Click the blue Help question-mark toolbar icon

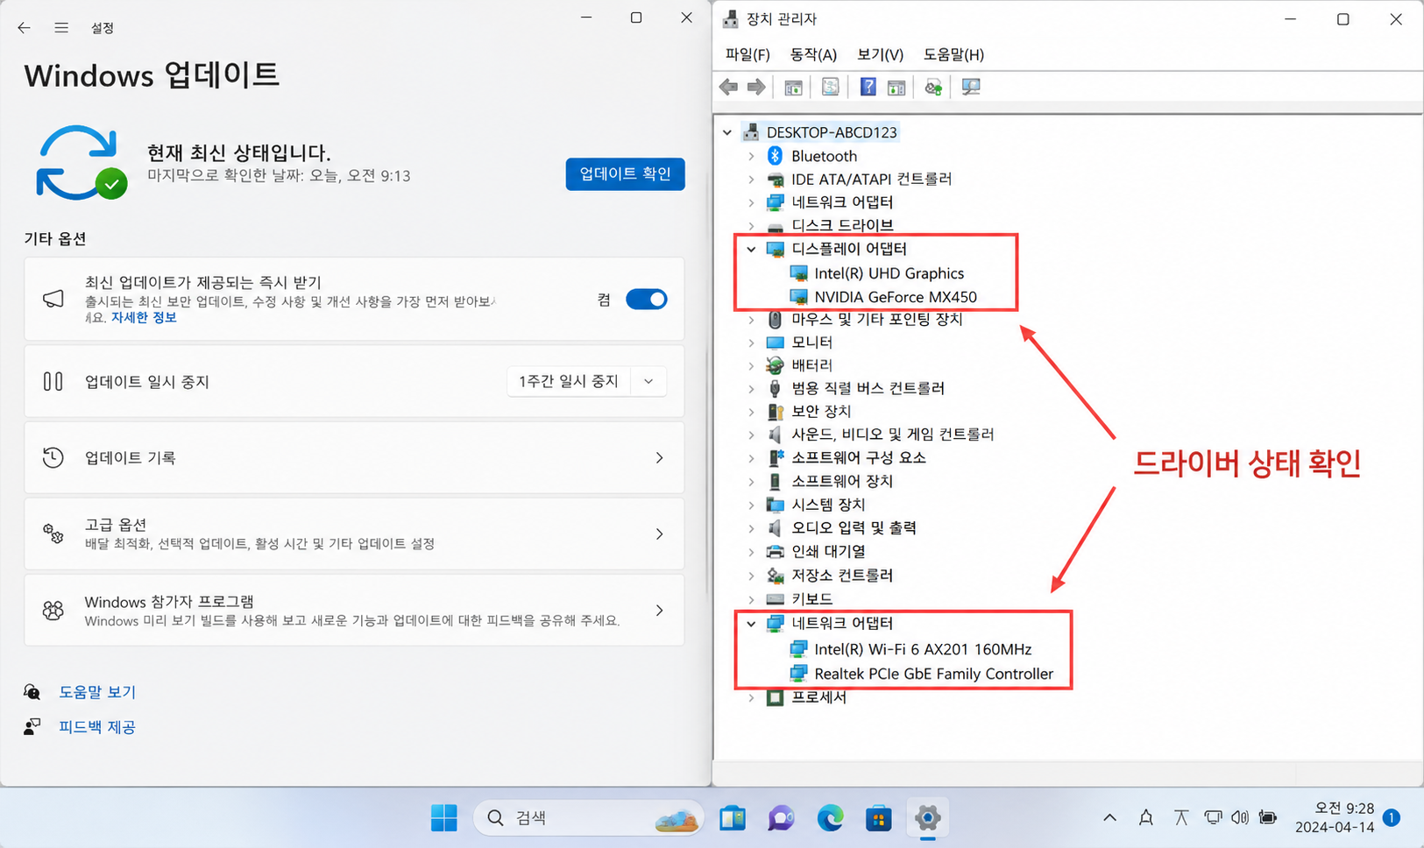[x=868, y=87]
